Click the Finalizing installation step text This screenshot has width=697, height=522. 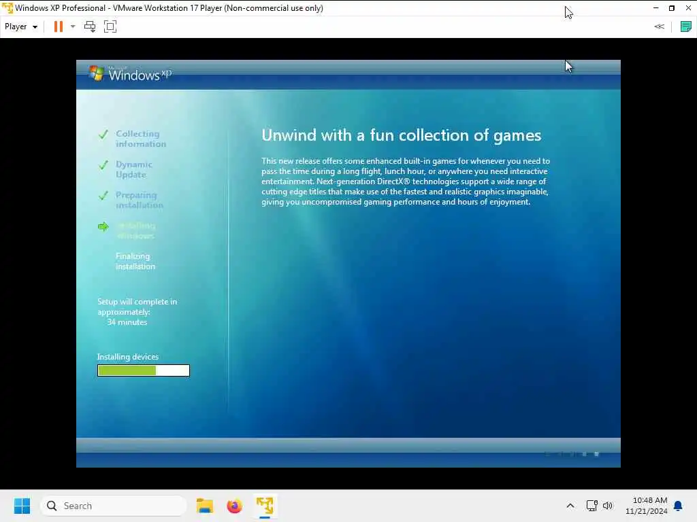point(135,262)
